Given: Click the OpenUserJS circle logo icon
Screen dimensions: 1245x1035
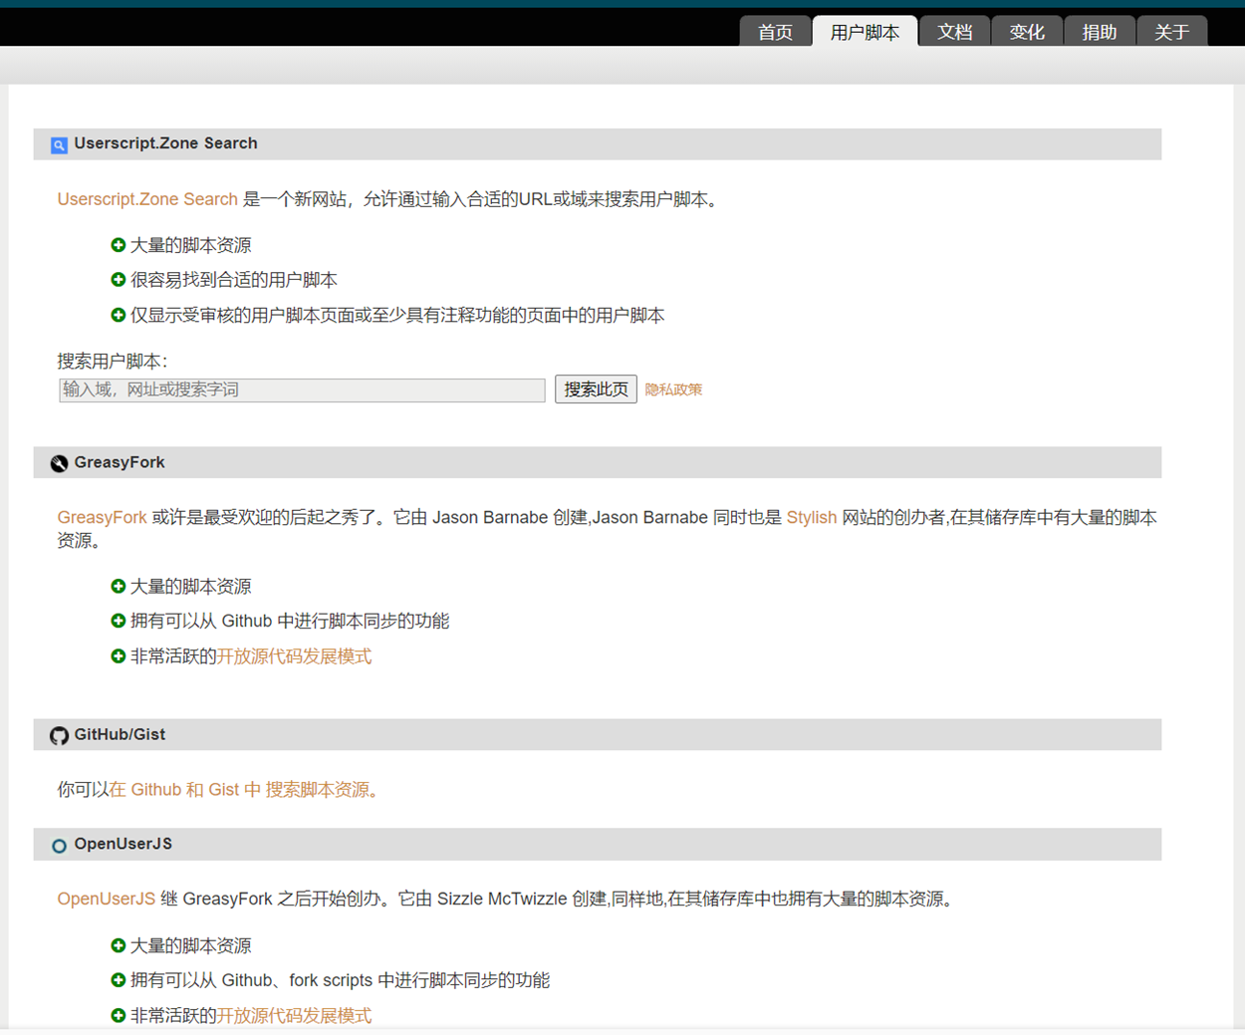Looking at the screenshot, I should (59, 846).
